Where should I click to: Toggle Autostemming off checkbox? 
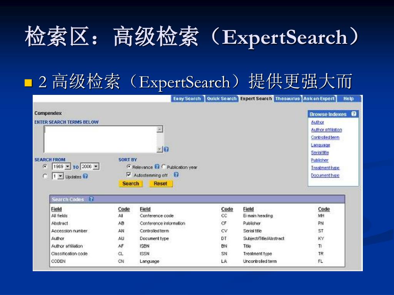(x=129, y=175)
